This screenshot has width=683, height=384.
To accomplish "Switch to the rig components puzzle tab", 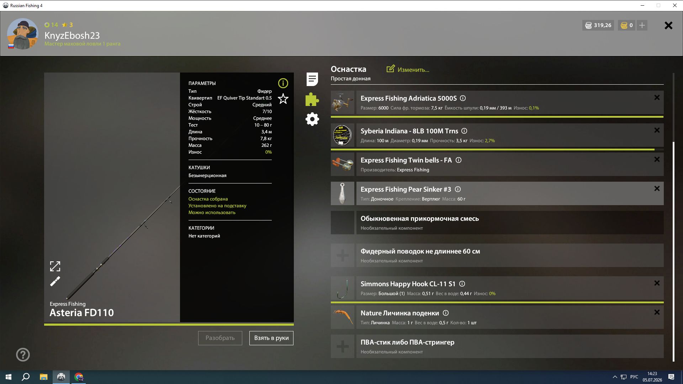I will coord(312,100).
